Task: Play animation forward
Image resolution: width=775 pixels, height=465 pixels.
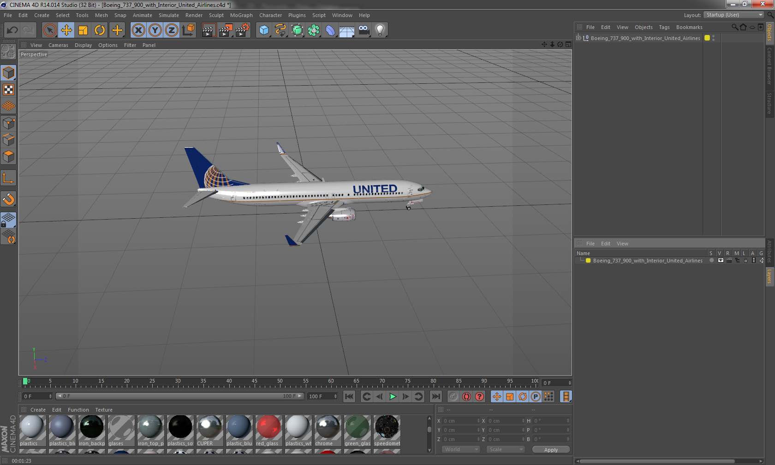Action: pos(393,396)
